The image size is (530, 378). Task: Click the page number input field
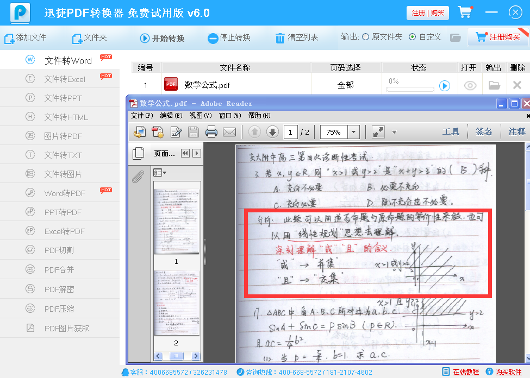290,132
